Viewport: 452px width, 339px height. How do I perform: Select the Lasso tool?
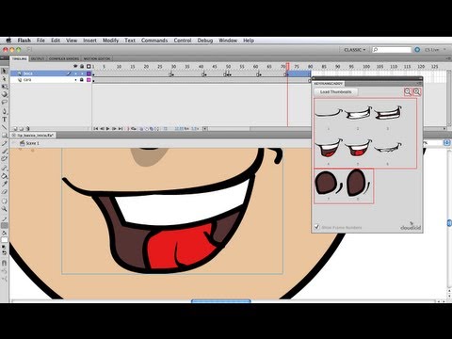point(5,102)
